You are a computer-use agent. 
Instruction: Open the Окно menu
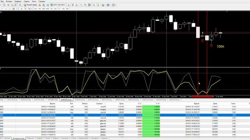coord(34,1)
